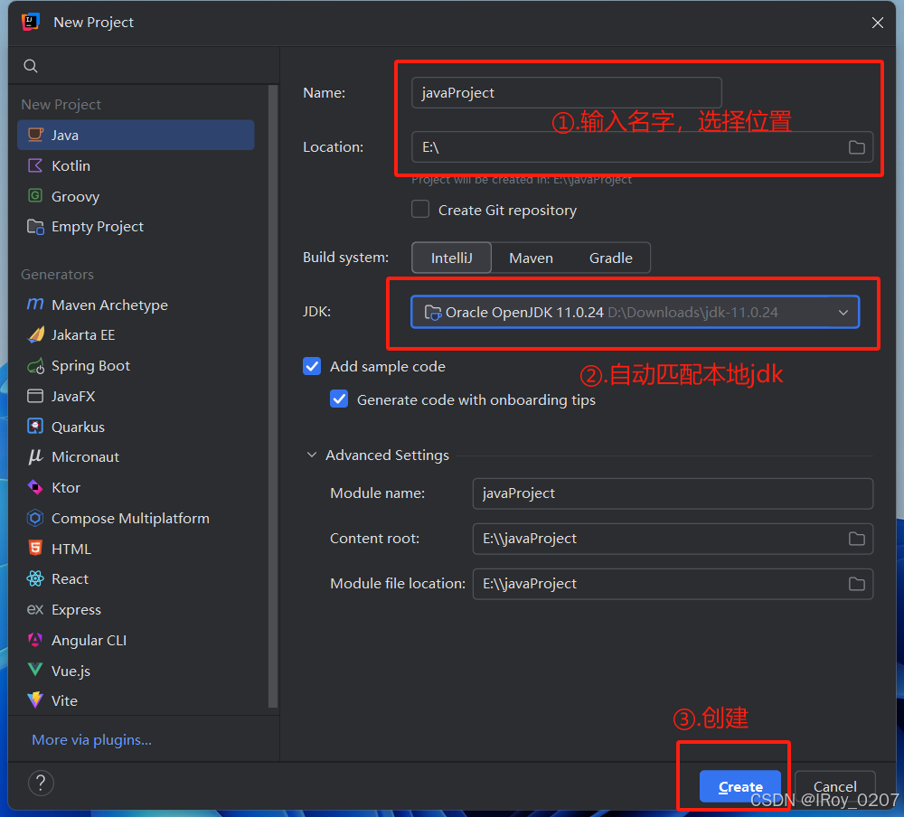Image resolution: width=904 pixels, height=817 pixels.
Task: Click the Module name field
Action: point(673,493)
